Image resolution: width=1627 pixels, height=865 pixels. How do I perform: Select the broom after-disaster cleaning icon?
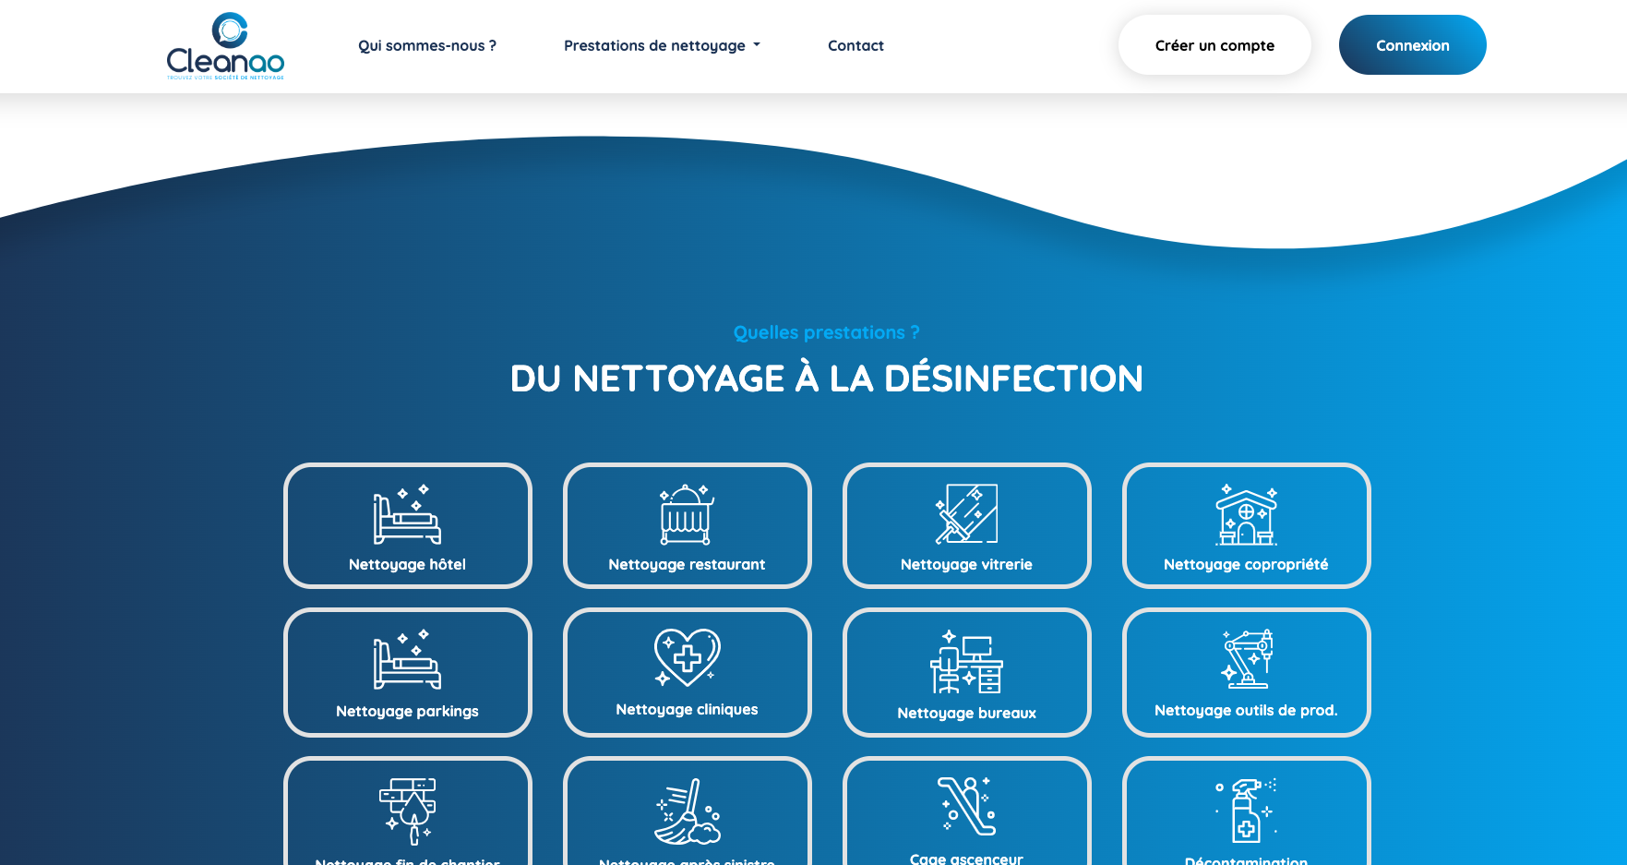pyautogui.click(x=687, y=811)
